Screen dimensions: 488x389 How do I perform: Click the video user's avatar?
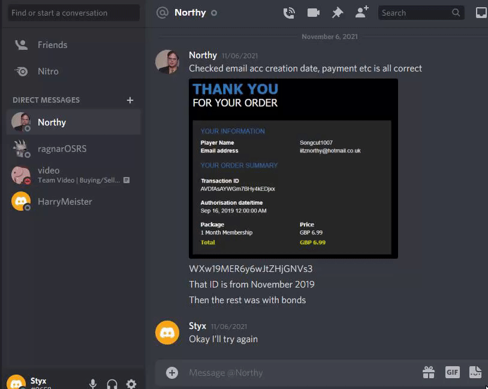[x=21, y=175]
